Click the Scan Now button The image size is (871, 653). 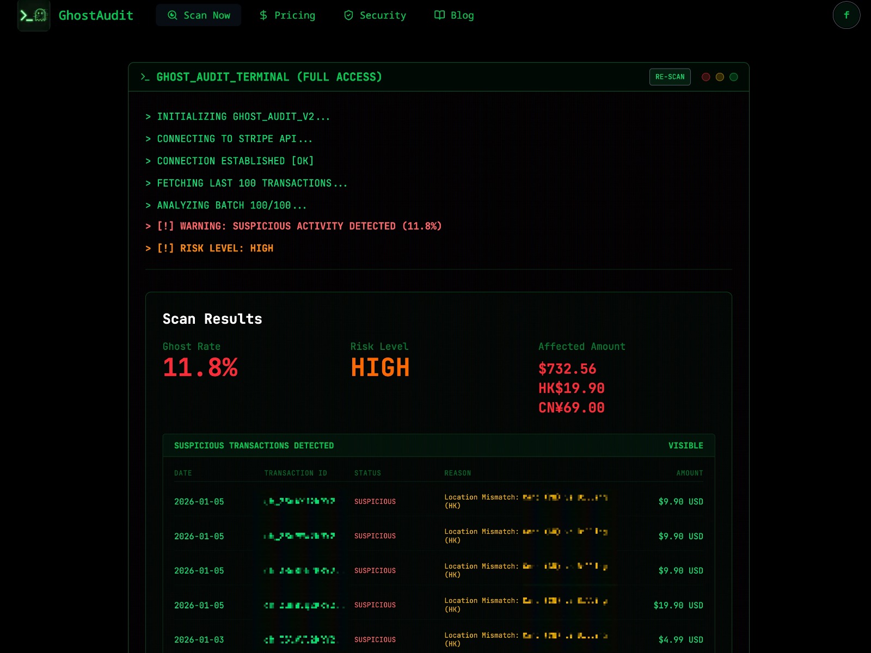tap(199, 15)
